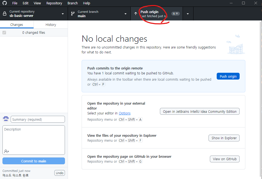Follow the Options link
Screen dimensions: 262x179
[x=125, y=113]
